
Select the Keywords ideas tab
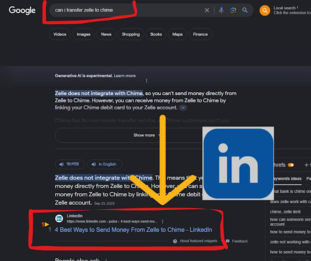pyautogui.click(x=287, y=179)
